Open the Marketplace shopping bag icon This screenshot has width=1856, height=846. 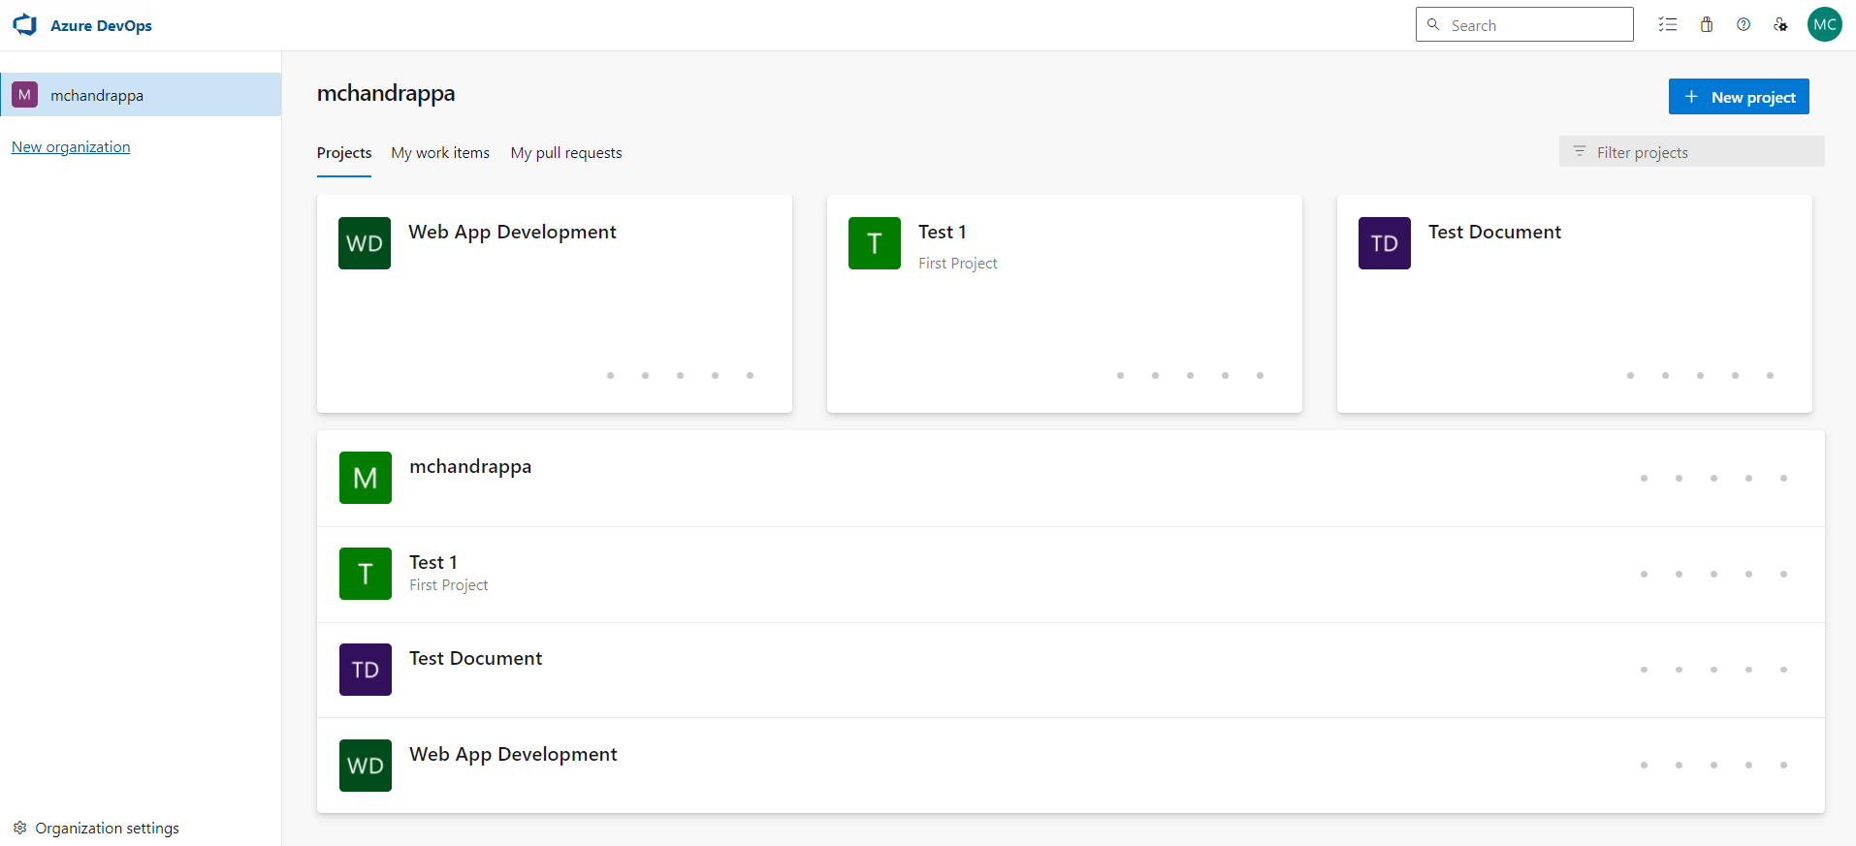pyautogui.click(x=1707, y=25)
